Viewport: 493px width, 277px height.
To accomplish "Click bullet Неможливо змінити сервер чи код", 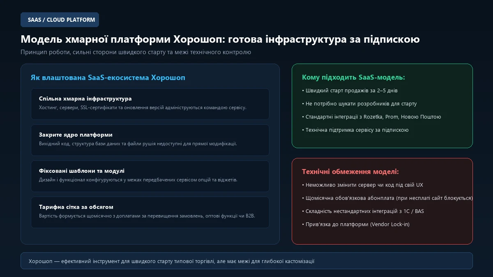I will (x=362, y=185).
